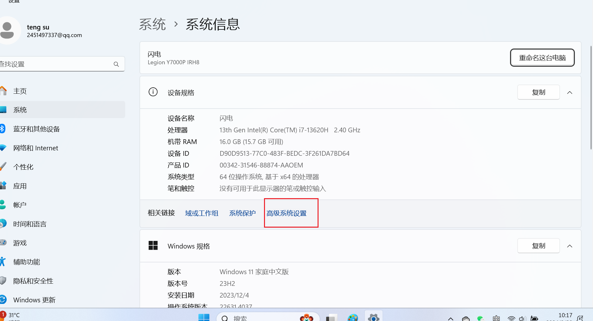Click the cloud sync tray icon
The height and width of the screenshot is (321, 593).
point(466,318)
